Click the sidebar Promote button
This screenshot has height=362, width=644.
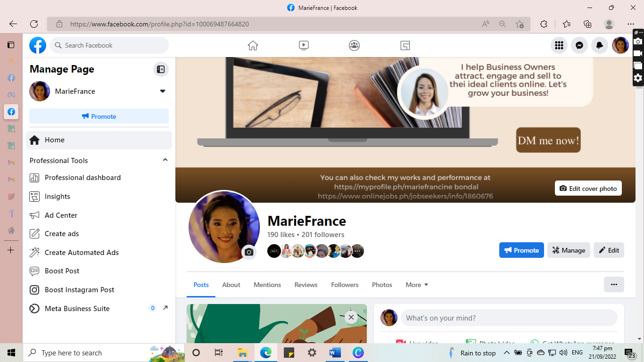tap(99, 116)
